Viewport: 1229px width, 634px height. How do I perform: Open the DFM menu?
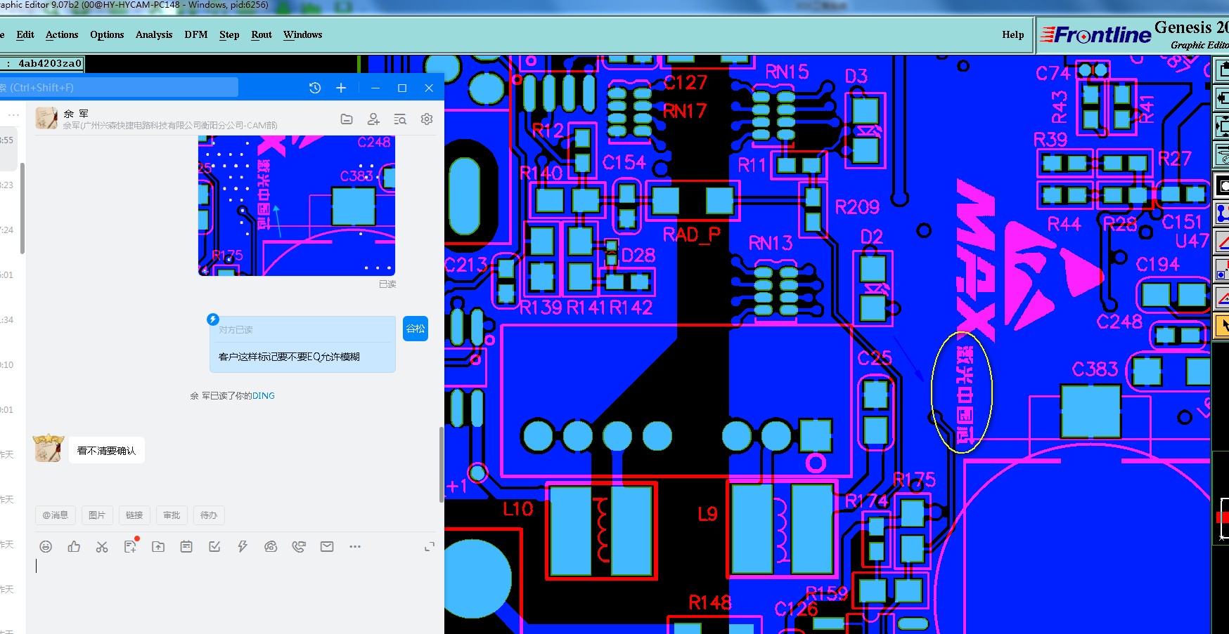(x=196, y=35)
